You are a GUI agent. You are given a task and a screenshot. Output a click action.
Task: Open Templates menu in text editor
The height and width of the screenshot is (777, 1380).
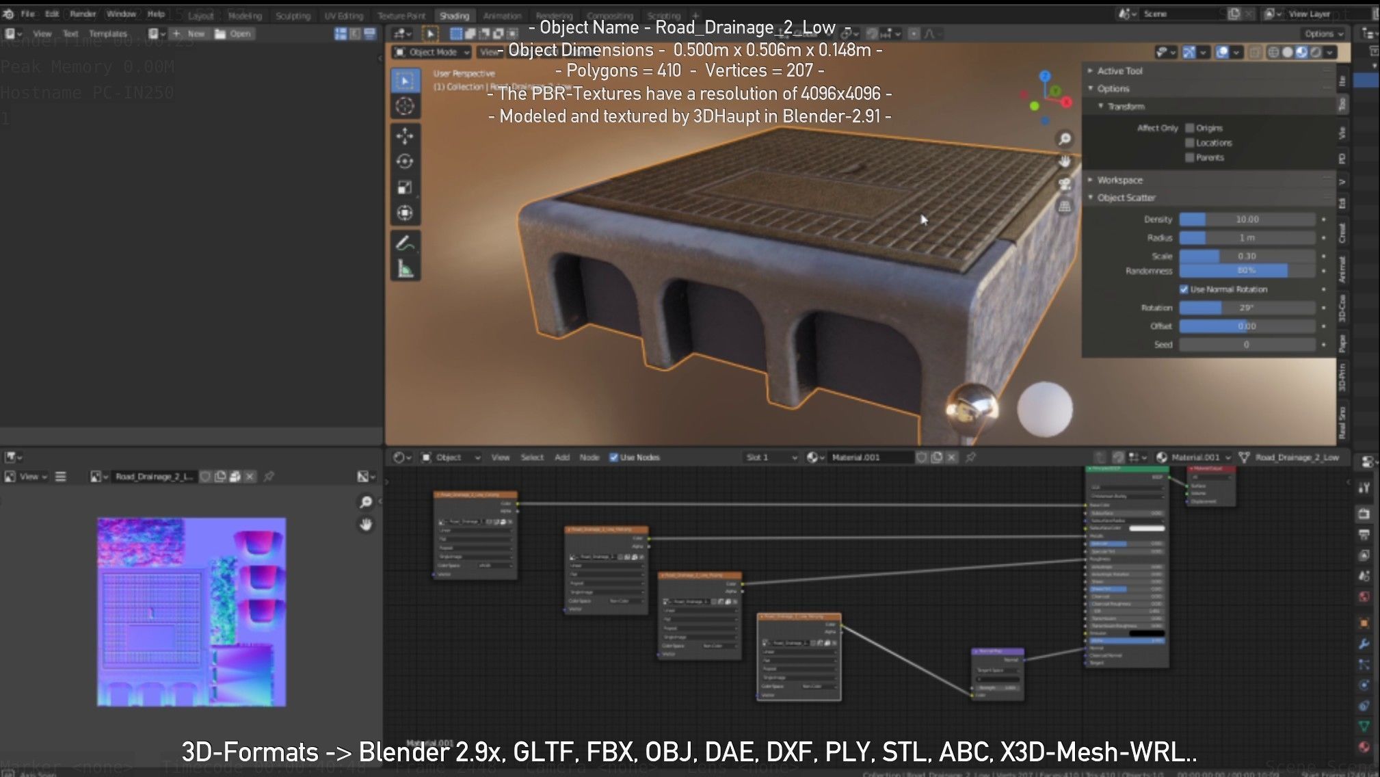[107, 34]
